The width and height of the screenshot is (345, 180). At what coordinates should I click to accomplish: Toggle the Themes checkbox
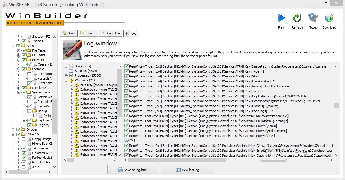point(24,41)
